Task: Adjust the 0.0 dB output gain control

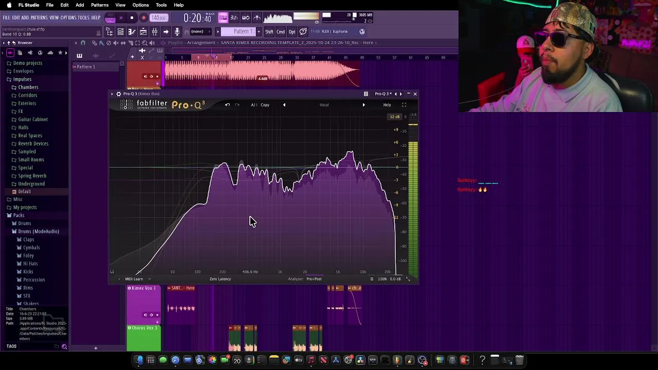Action: coord(395,279)
